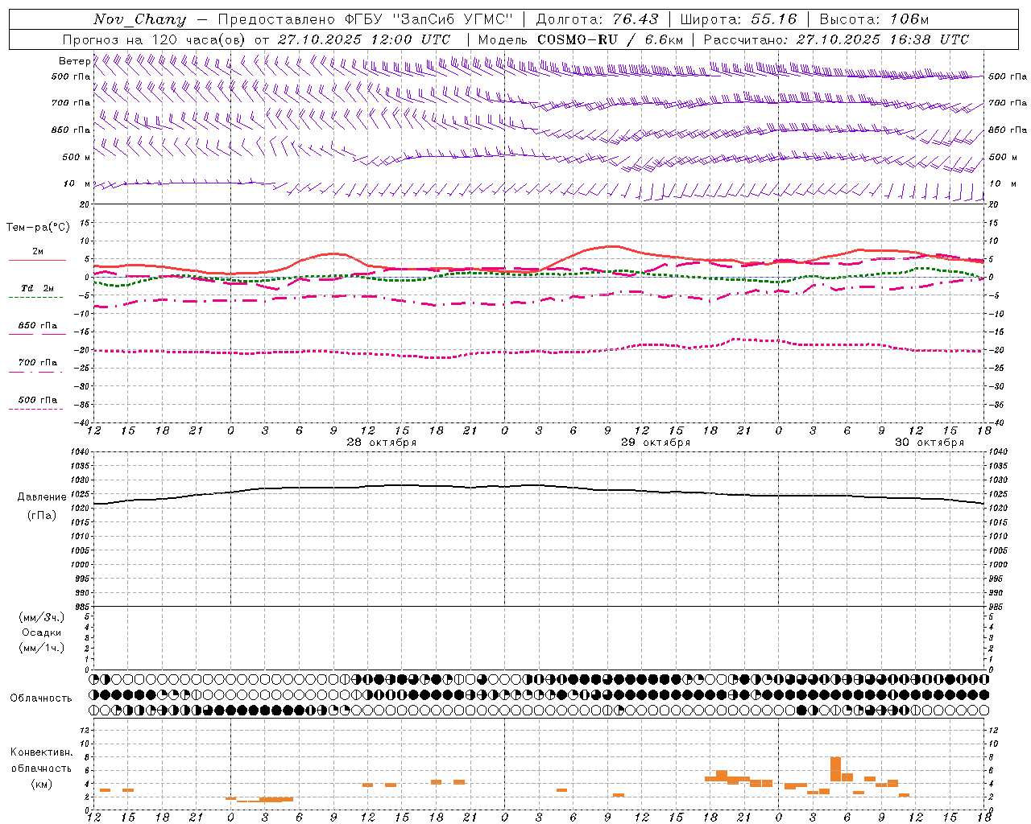Click the '(мм/1ч.)' precipitation unit label
This screenshot has width=1031, height=824.
click(42, 648)
